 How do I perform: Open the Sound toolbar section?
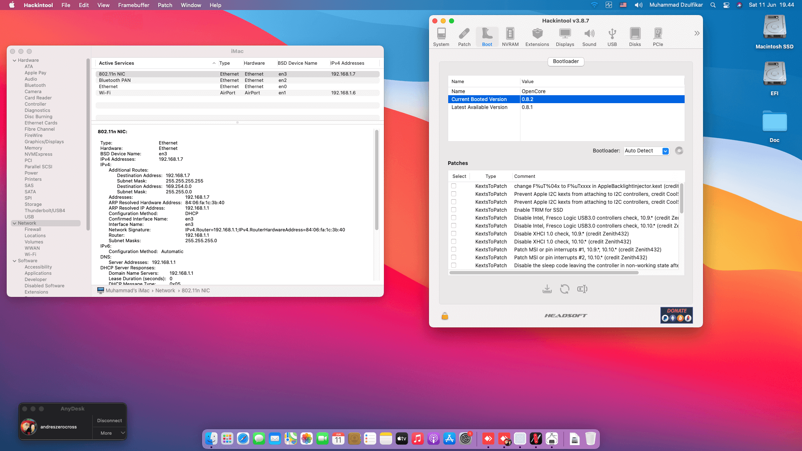coord(589,37)
